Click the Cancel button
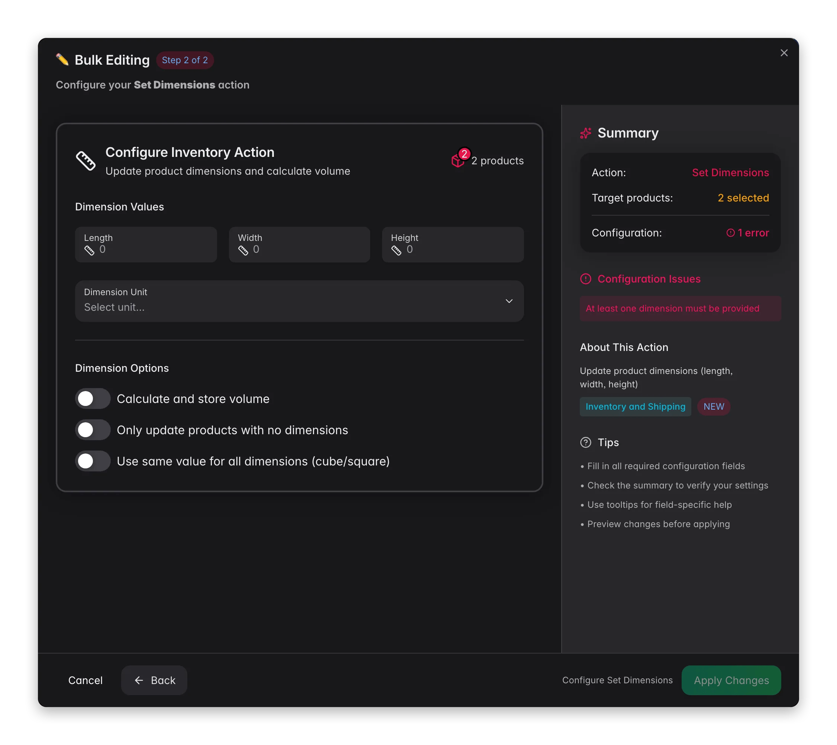Image resolution: width=837 pixels, height=745 pixels. (x=85, y=680)
